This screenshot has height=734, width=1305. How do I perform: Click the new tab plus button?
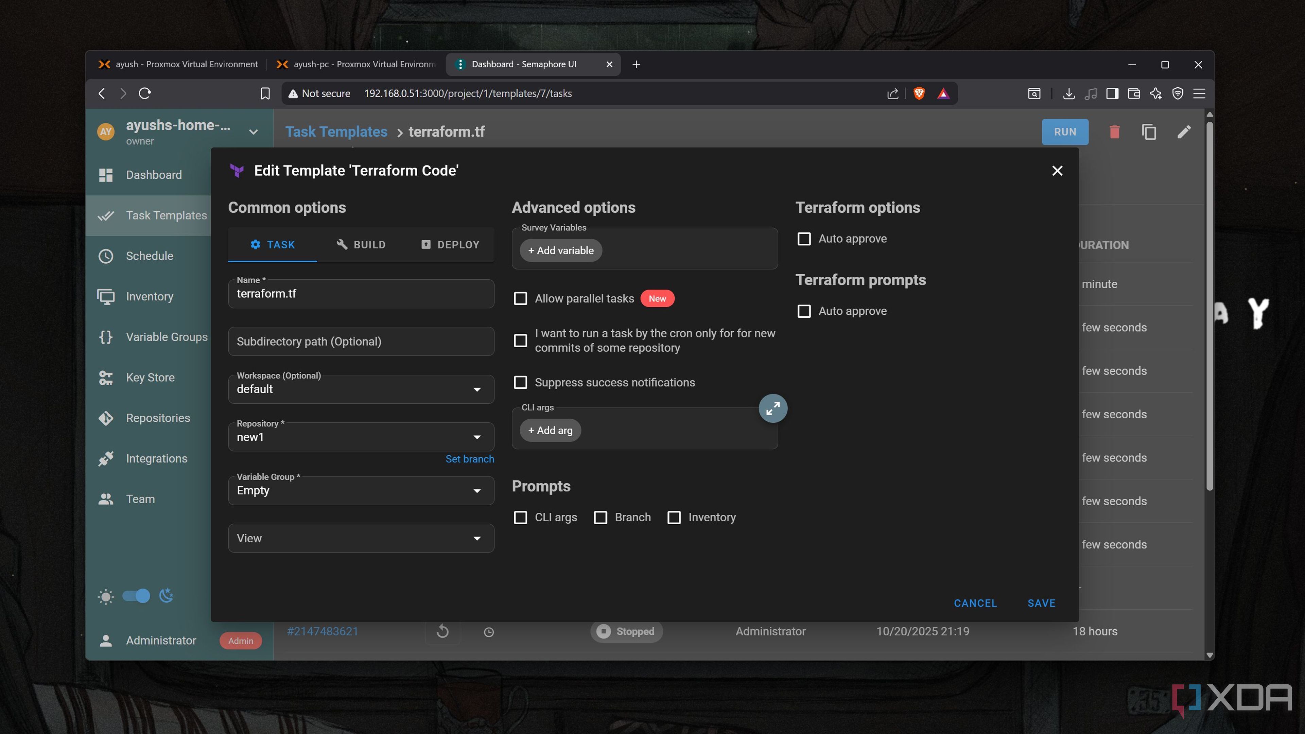[636, 64]
